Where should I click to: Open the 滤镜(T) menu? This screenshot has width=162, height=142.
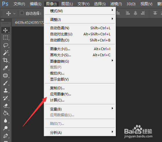pyautogui.click(x=116, y=4)
